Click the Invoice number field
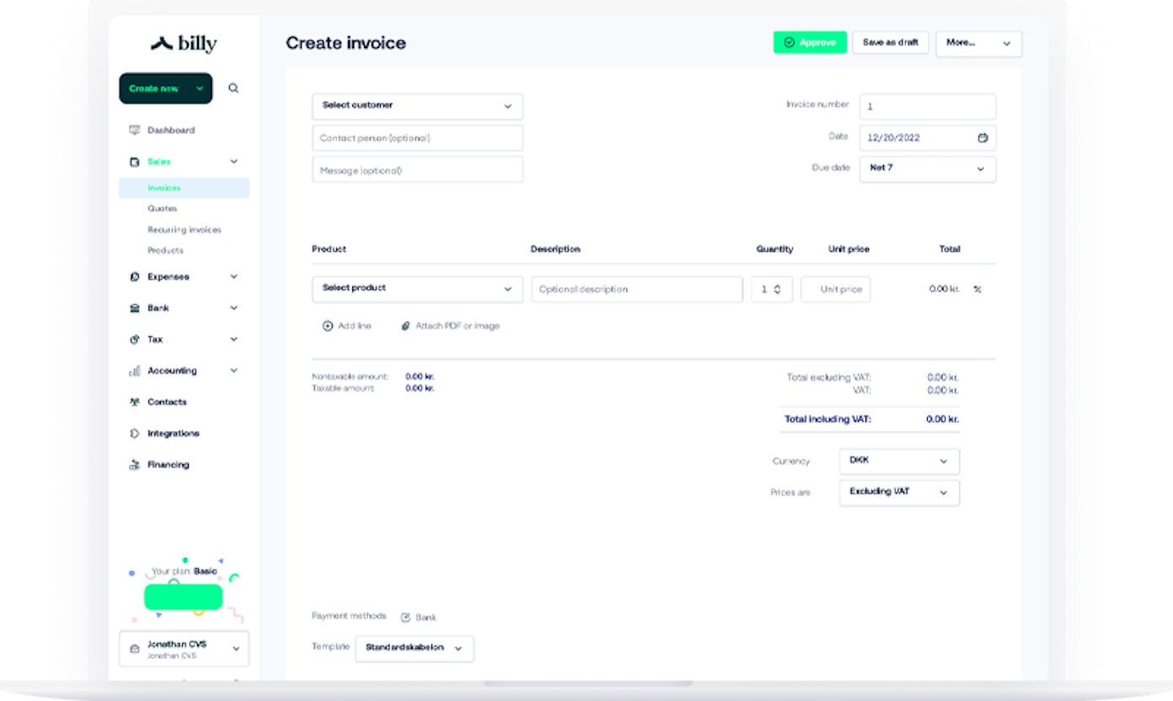Viewport: 1173px width, 701px height. coord(928,107)
